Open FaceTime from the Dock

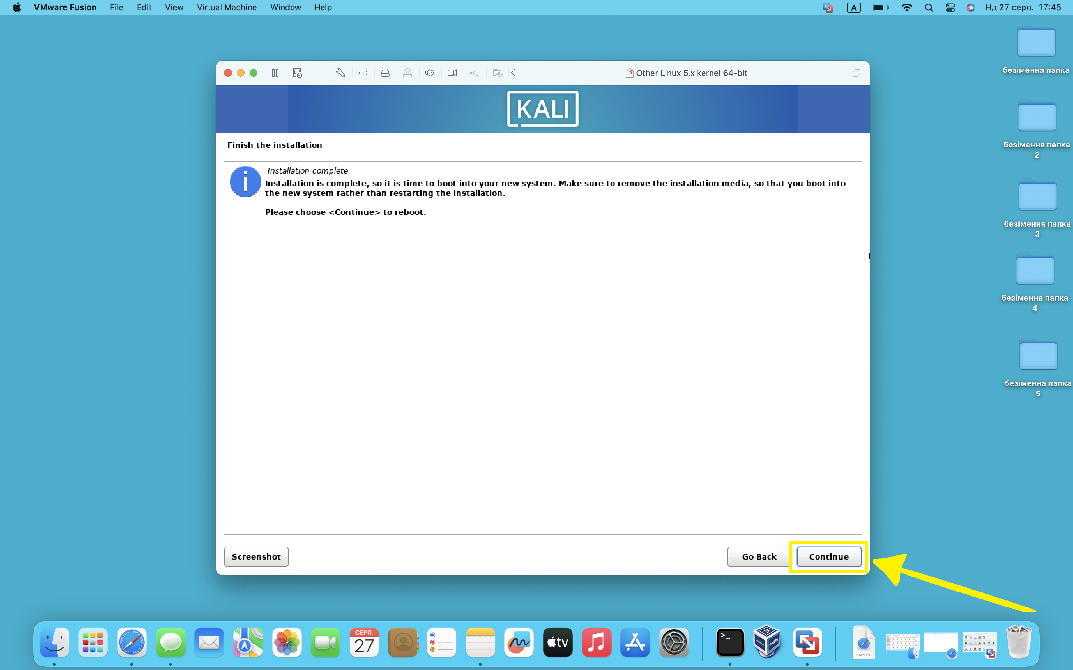(x=325, y=642)
